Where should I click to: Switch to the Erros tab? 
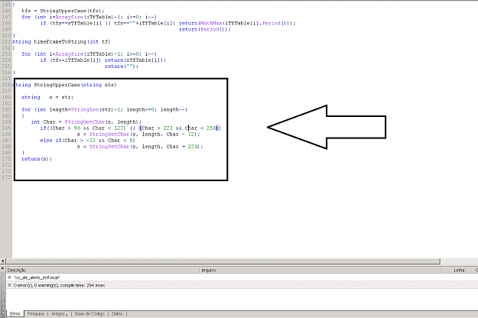coord(15,313)
